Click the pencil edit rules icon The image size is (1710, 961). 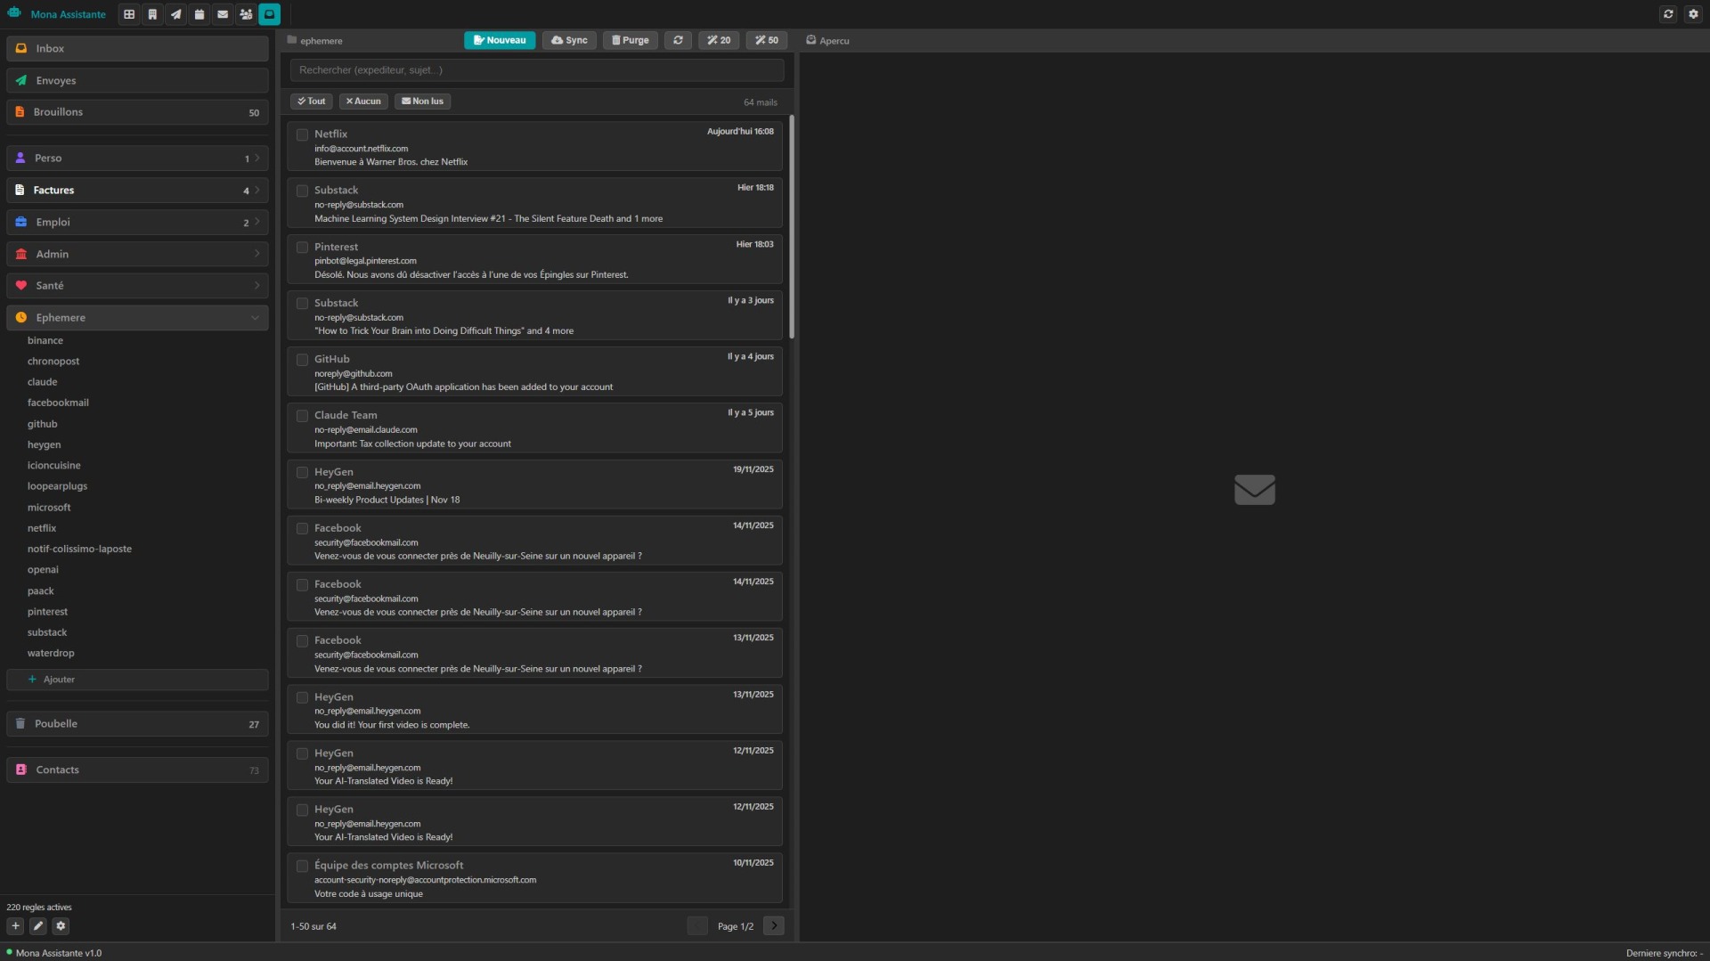click(38, 926)
